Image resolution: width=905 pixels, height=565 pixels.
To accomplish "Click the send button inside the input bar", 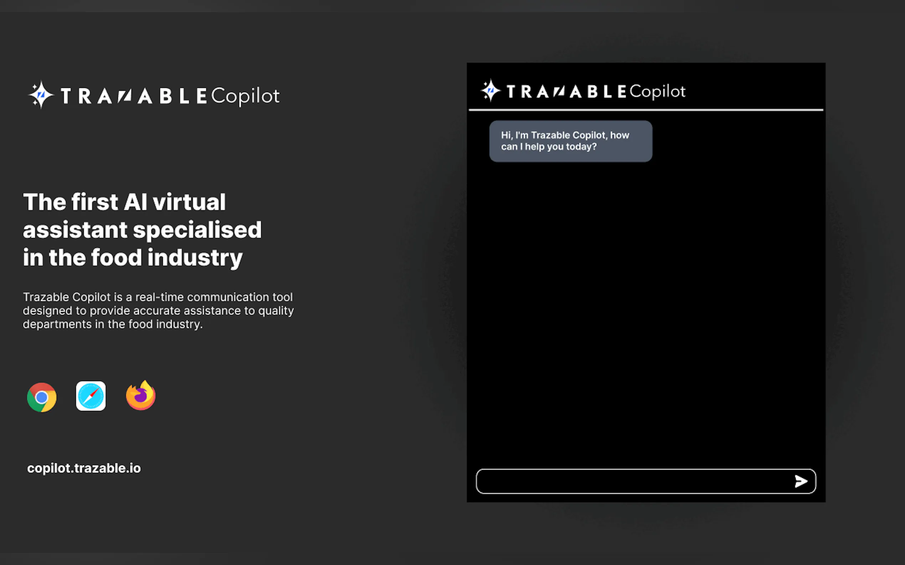I will pyautogui.click(x=800, y=481).
